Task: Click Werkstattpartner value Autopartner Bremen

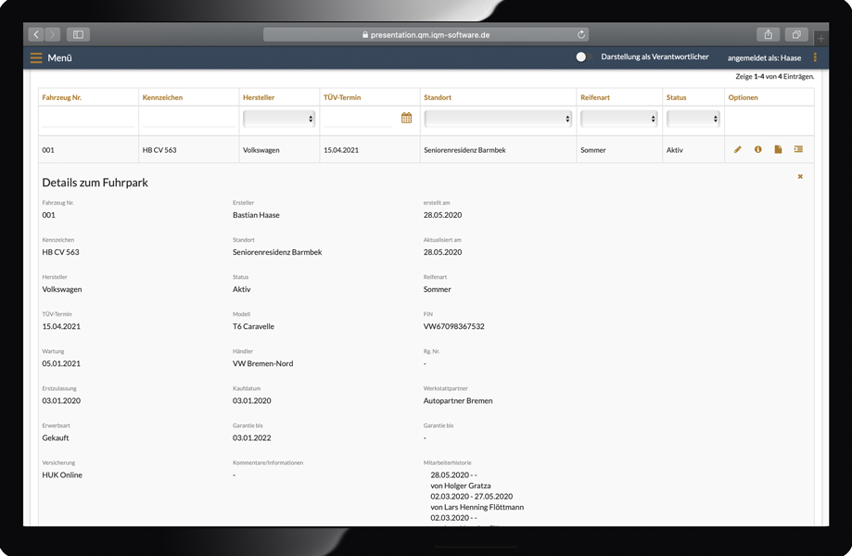Action: 458,400
